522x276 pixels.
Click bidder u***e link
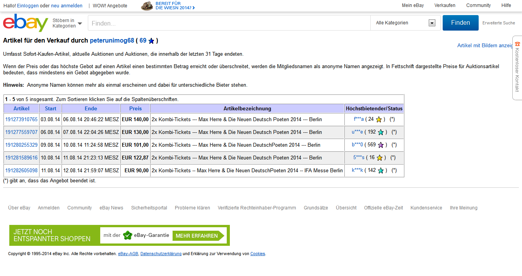pyautogui.click(x=357, y=132)
